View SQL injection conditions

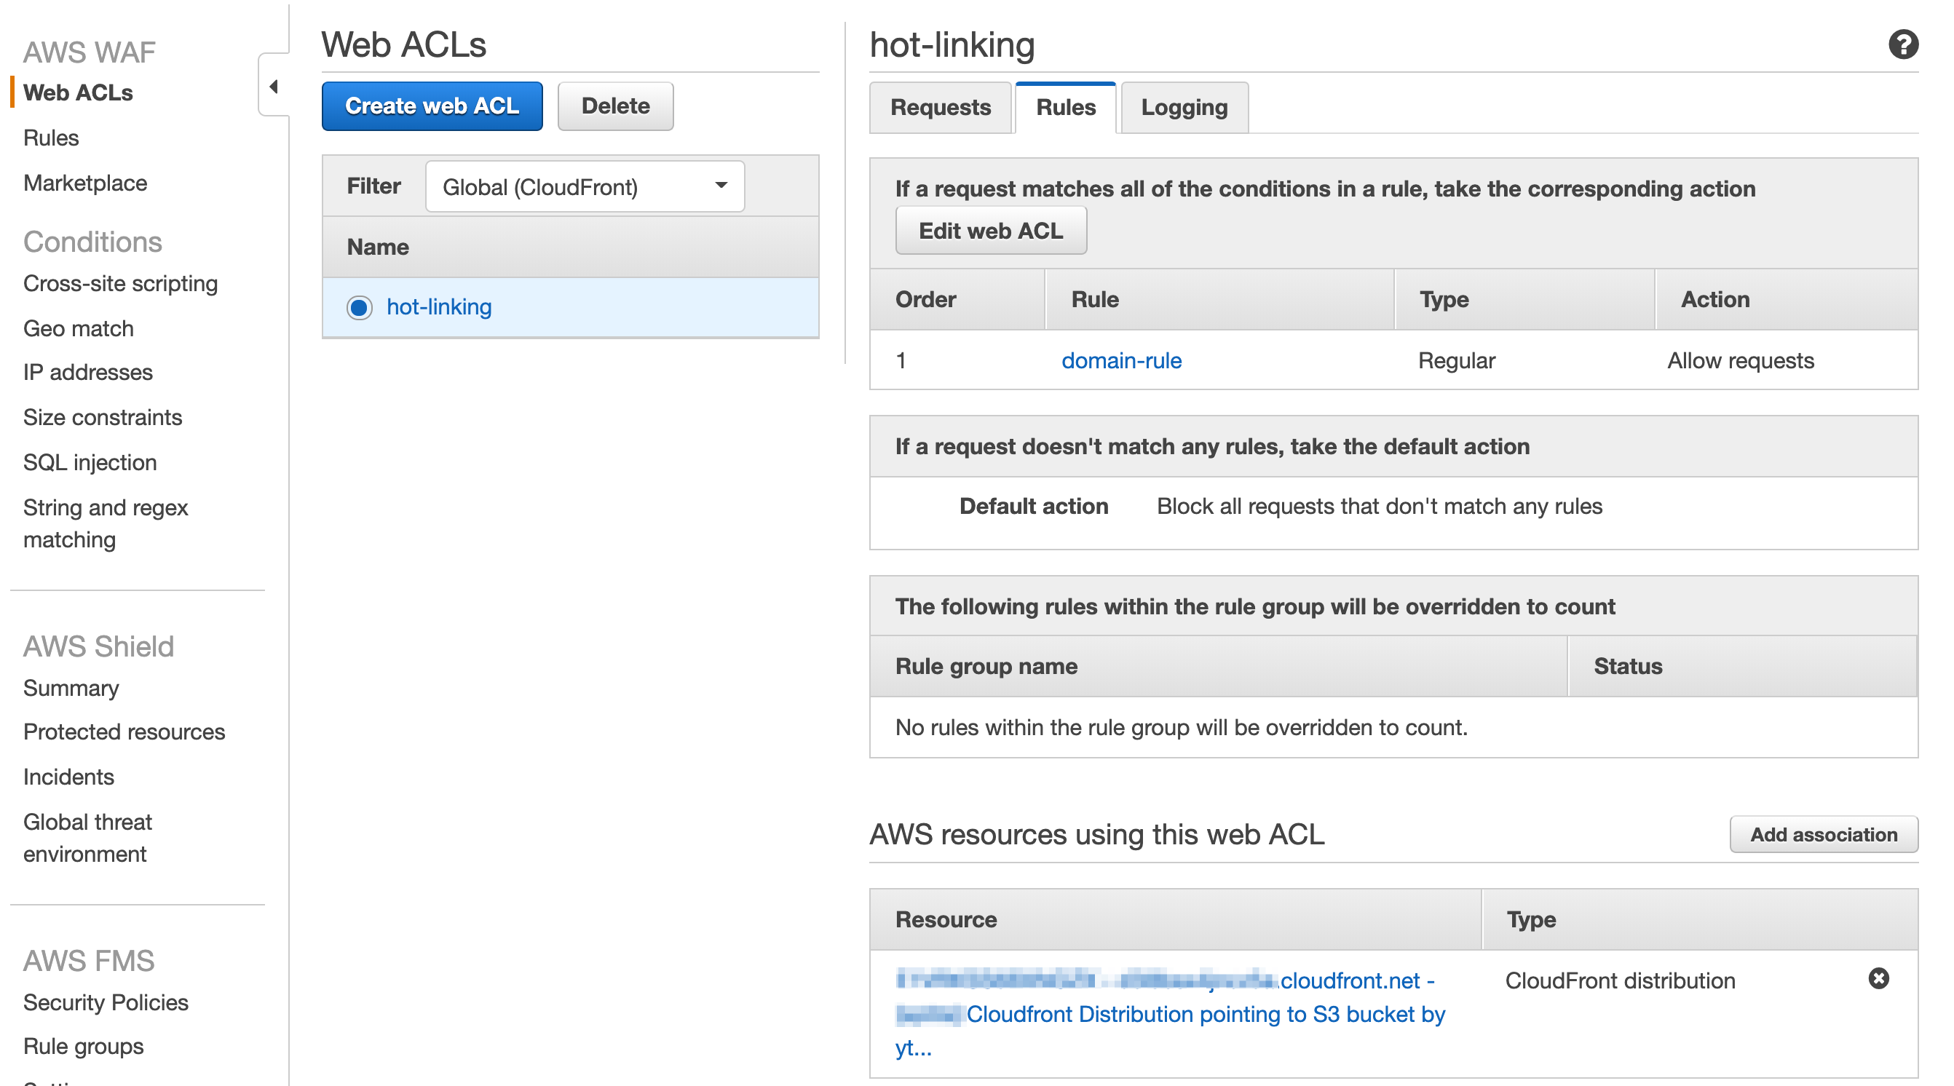click(x=90, y=462)
